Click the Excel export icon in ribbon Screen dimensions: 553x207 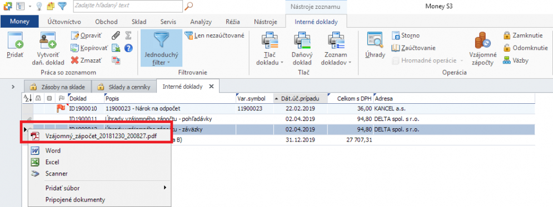116,48
